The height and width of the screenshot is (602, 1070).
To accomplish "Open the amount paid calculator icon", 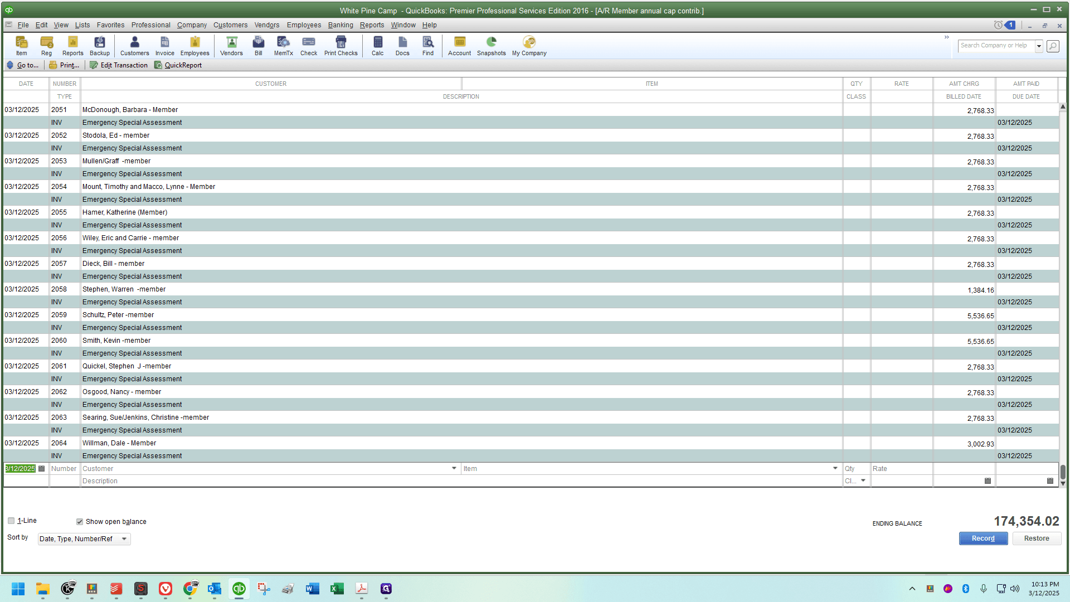I will (x=1050, y=481).
